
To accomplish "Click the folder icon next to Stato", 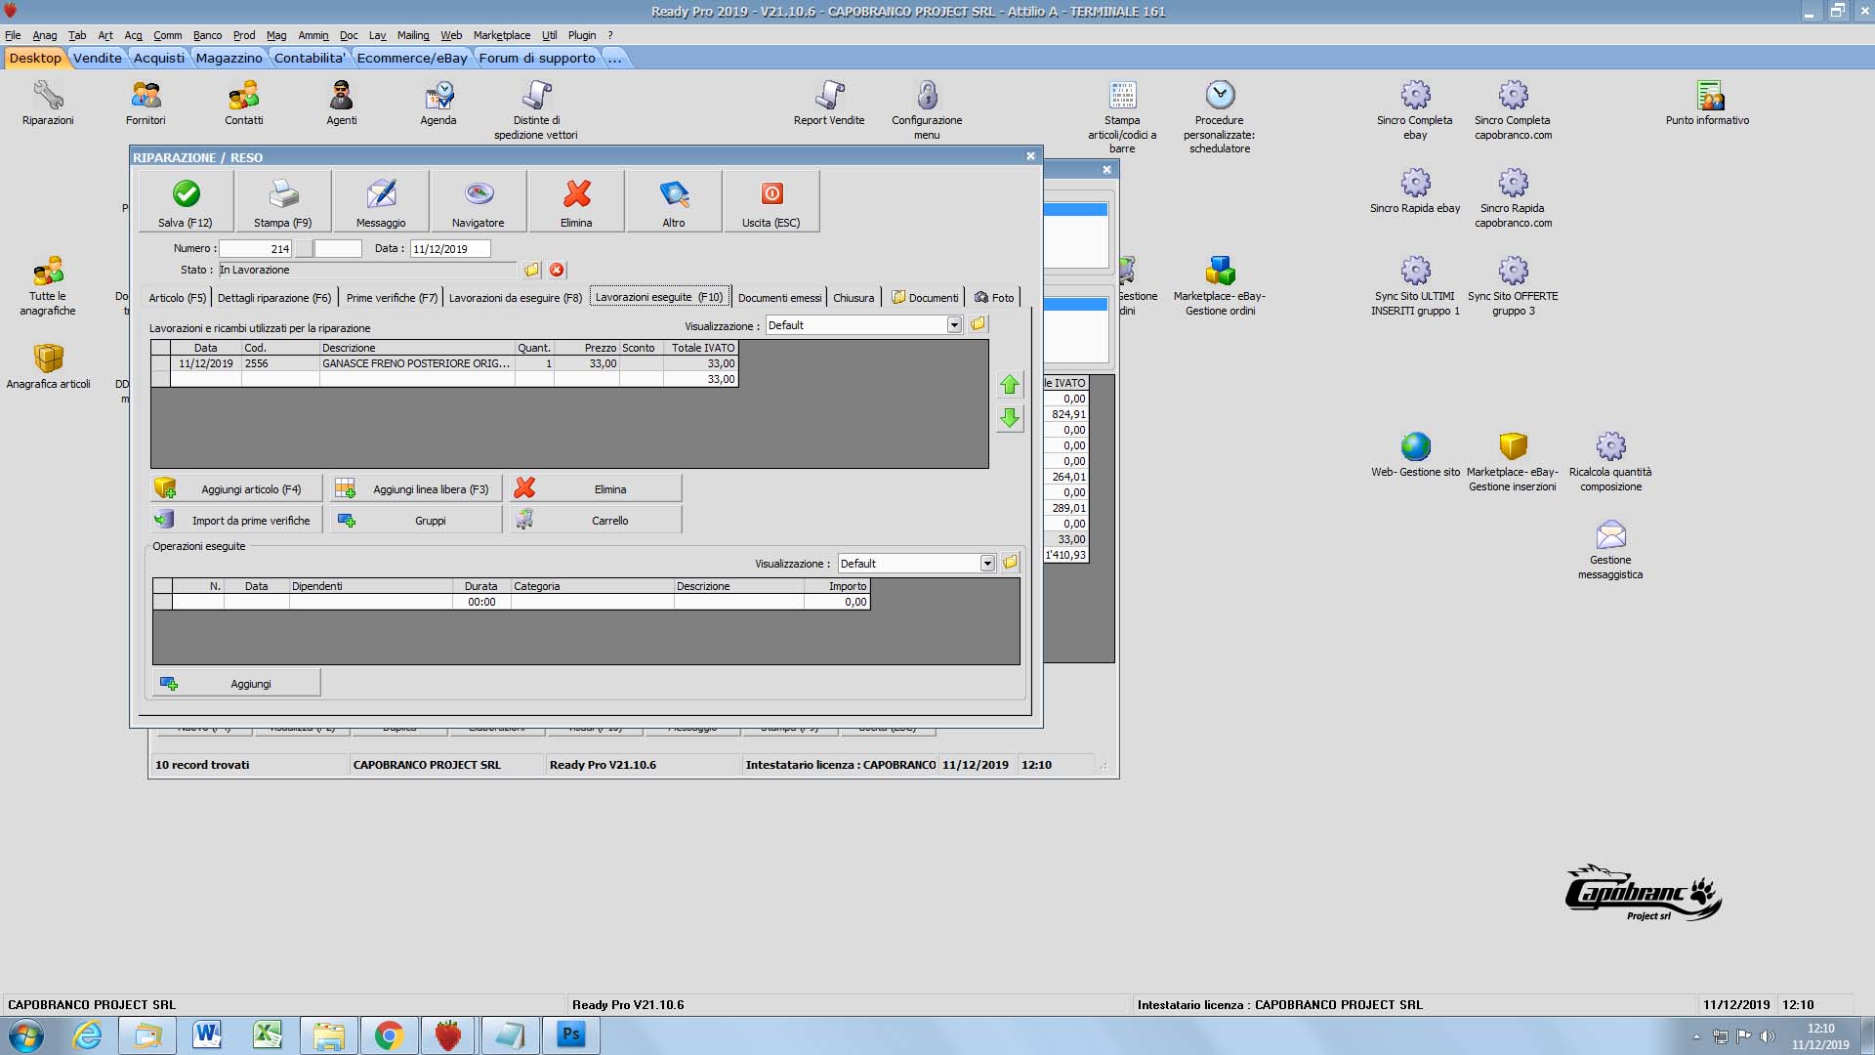I will tap(531, 270).
